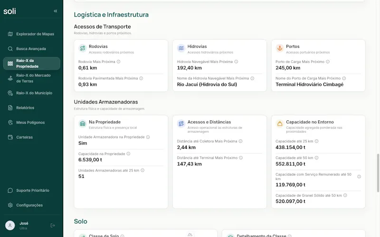380x237 pixels.
Task: Collapse the sidebar with the double chevron
Action: tap(56, 11)
